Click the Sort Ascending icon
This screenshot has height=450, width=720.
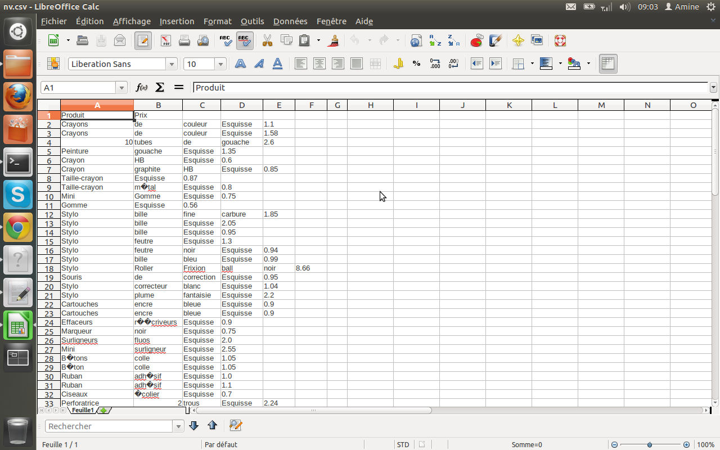tap(435, 40)
